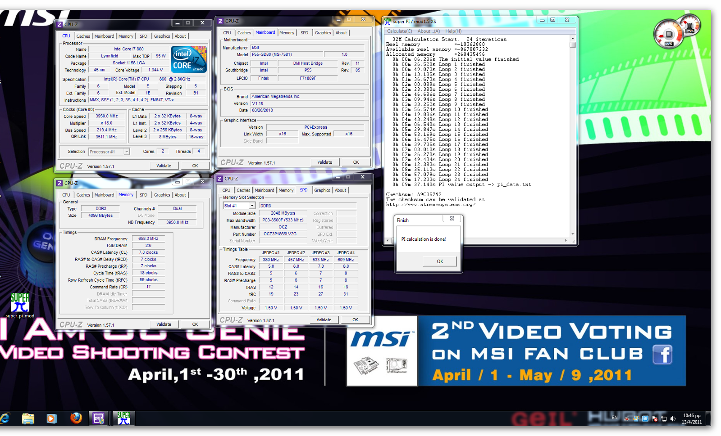Click BIOS brand American Megatrends Inc.
Image resolution: width=721 pixels, height=436 pixels.
[x=307, y=96]
